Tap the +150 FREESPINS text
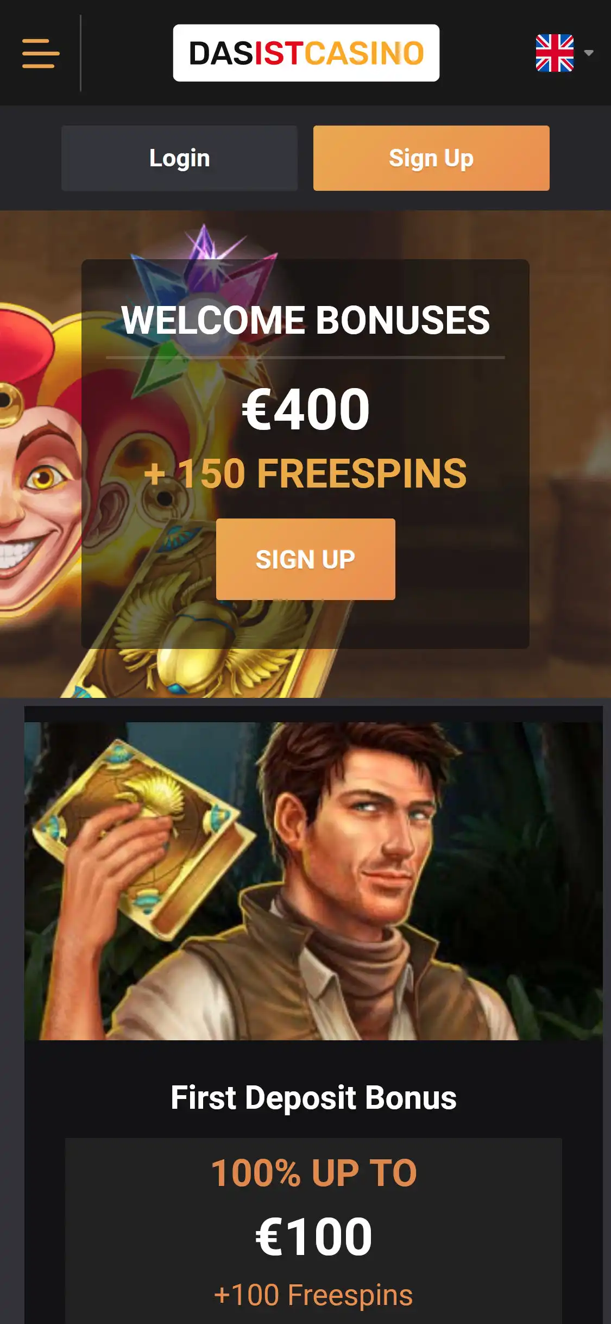The image size is (611, 1324). [x=305, y=473]
